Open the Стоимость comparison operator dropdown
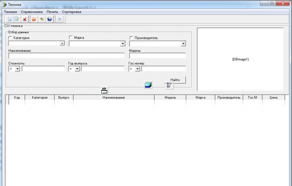Viewport: 292px width, 186px height. point(17,69)
